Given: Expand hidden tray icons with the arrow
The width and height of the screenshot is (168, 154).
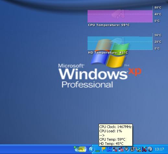Looking at the screenshot, I should (91, 149).
